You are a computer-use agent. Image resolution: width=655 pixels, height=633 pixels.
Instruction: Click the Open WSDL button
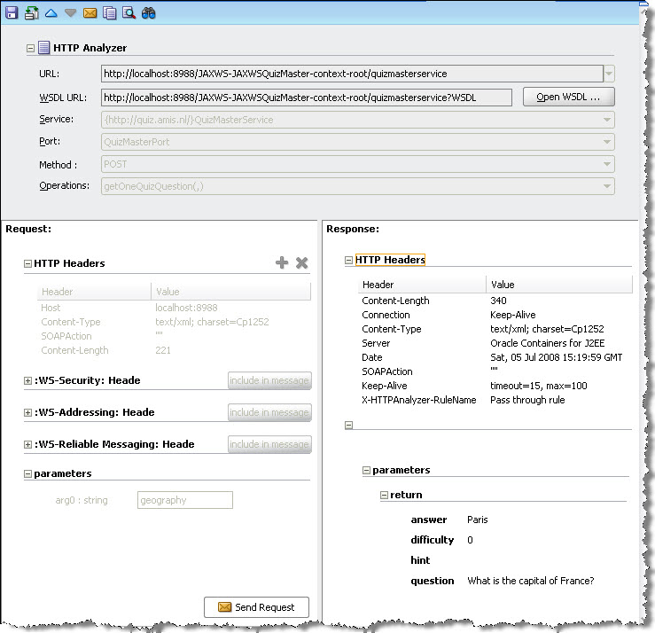pos(568,97)
